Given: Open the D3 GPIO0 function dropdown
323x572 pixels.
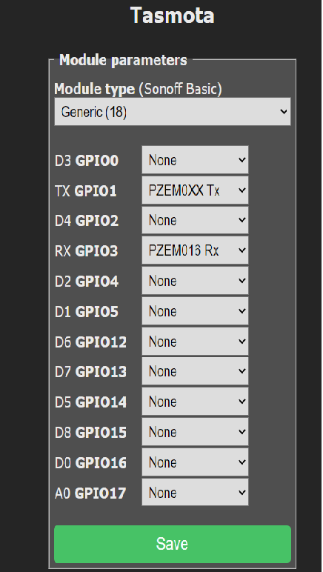Looking at the screenshot, I should point(195,160).
